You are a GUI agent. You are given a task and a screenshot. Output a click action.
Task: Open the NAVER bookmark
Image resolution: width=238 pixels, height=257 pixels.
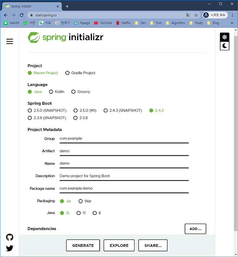click(11, 23)
